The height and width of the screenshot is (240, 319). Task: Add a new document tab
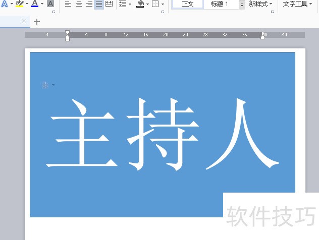point(37,22)
